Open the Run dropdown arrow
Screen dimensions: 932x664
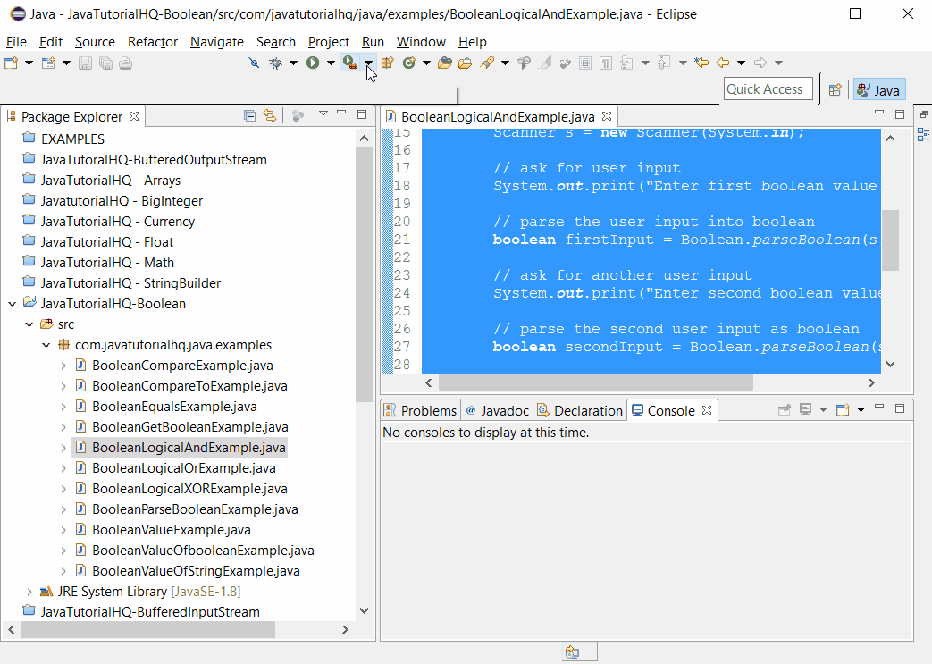pyautogui.click(x=331, y=63)
